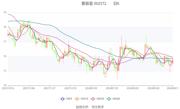Click the data source text 恒生聚源
This screenshot has width=180, height=109.
tap(97, 107)
